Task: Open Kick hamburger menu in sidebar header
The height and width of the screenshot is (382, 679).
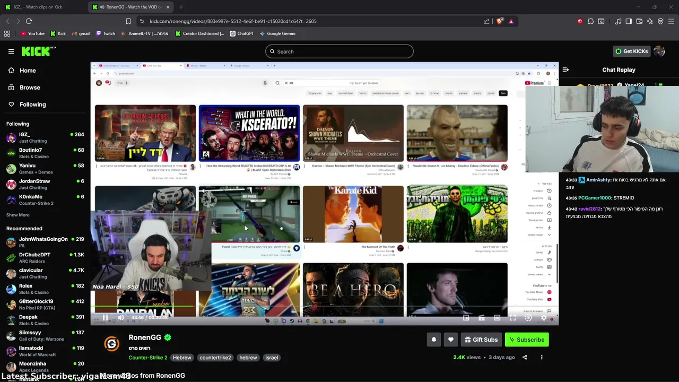Action: coord(11,51)
